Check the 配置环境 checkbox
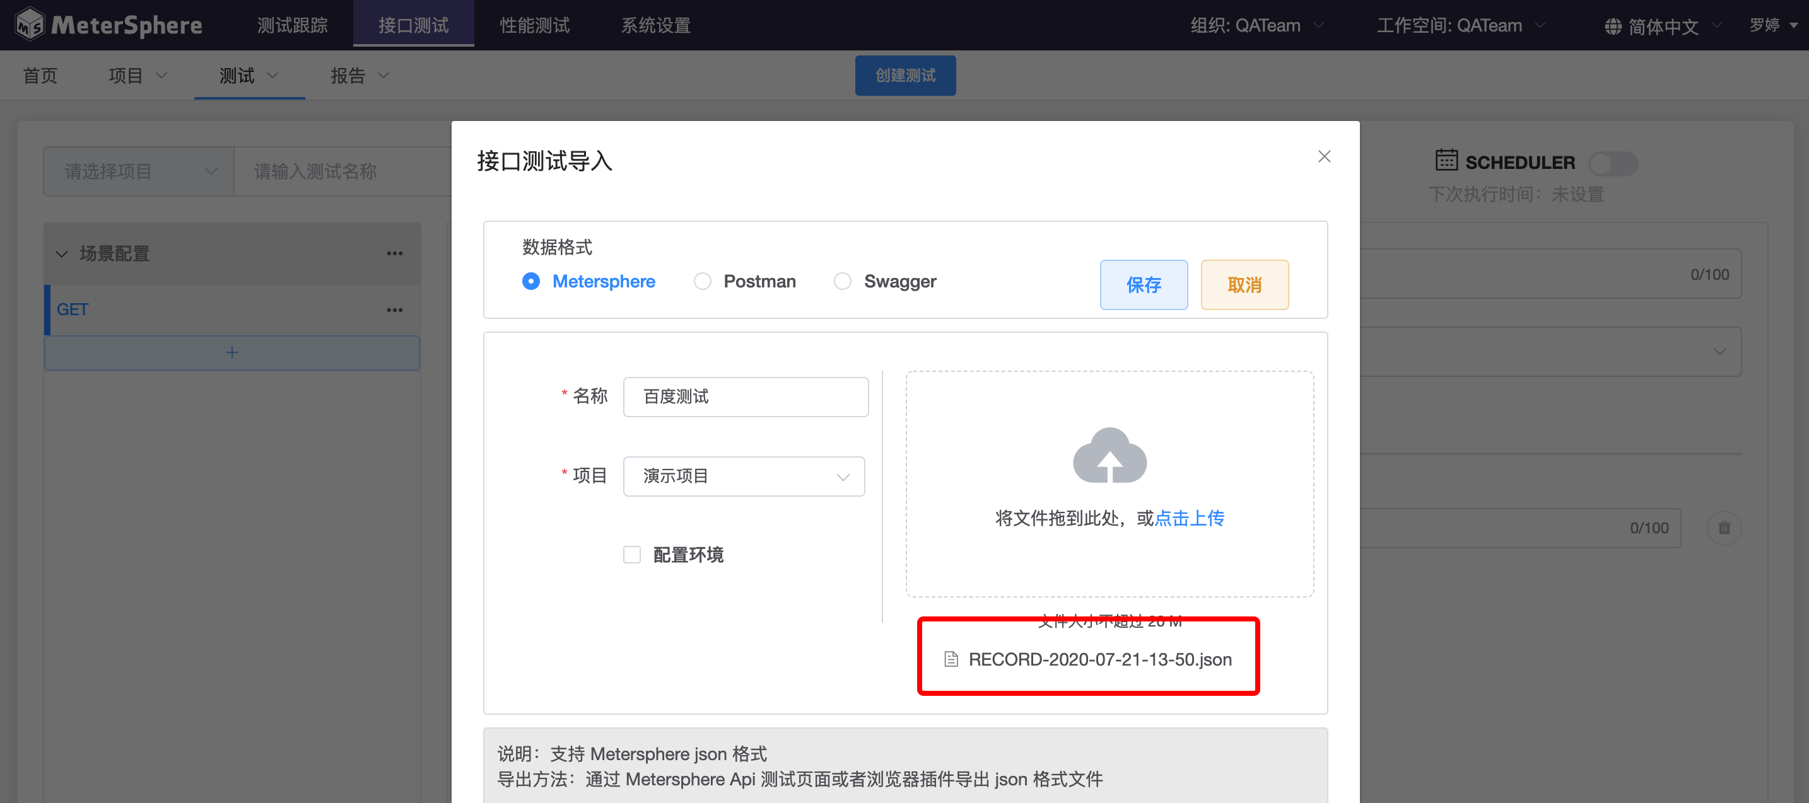Image resolution: width=1809 pixels, height=803 pixels. pos(632,555)
